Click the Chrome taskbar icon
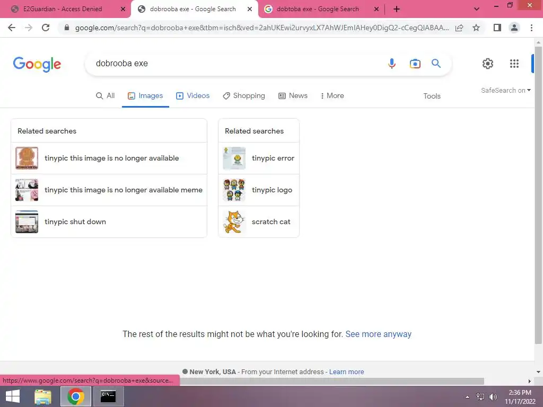This screenshot has width=543, height=407. tap(75, 396)
